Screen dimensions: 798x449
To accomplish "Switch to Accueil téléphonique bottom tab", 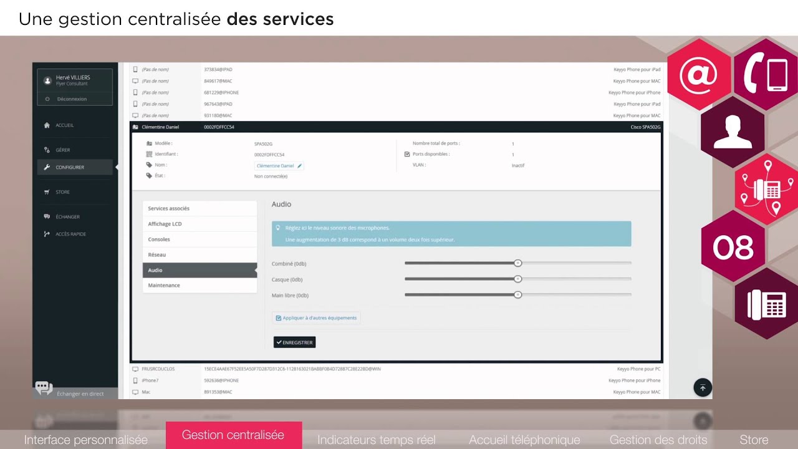I will [x=524, y=440].
